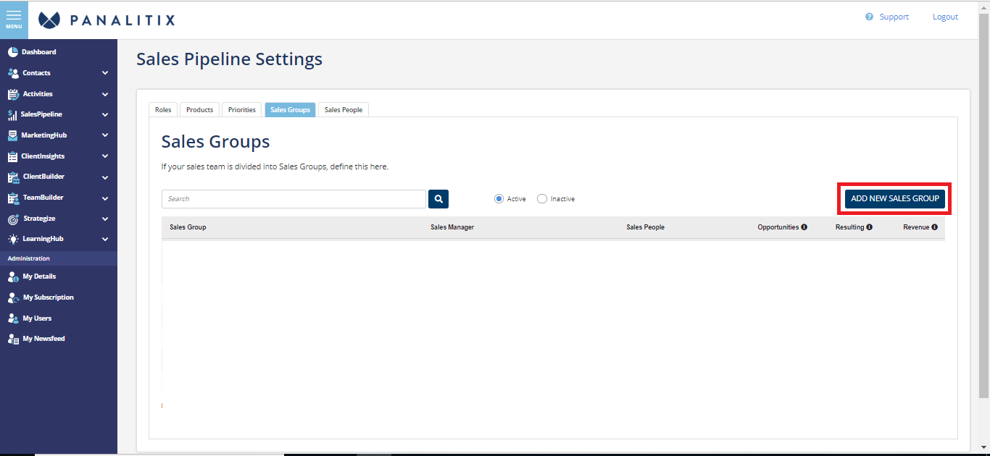
Task: Open the hamburger MENU button
Action: coord(14,20)
